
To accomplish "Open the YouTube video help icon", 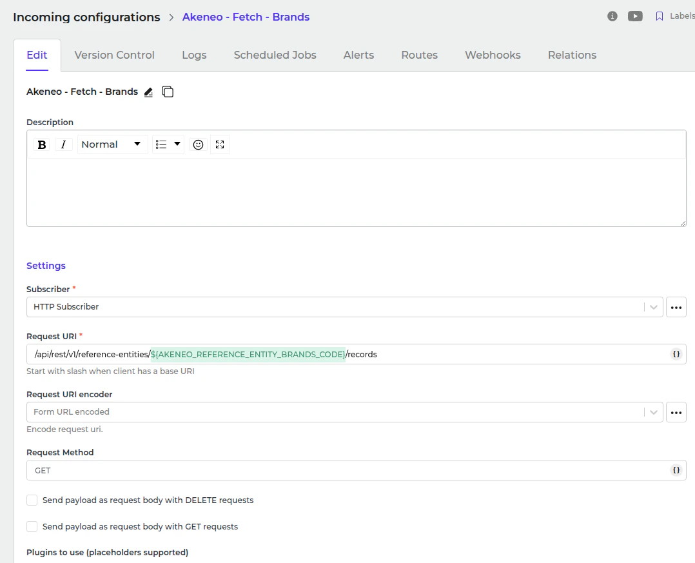I will (x=635, y=16).
